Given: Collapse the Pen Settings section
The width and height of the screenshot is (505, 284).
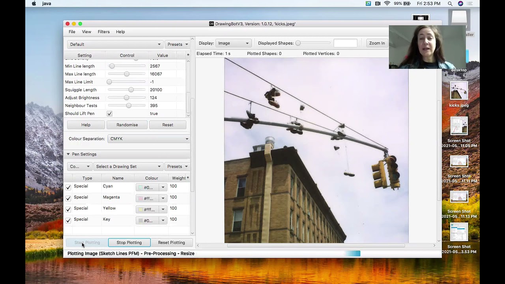Looking at the screenshot, I should (68, 154).
